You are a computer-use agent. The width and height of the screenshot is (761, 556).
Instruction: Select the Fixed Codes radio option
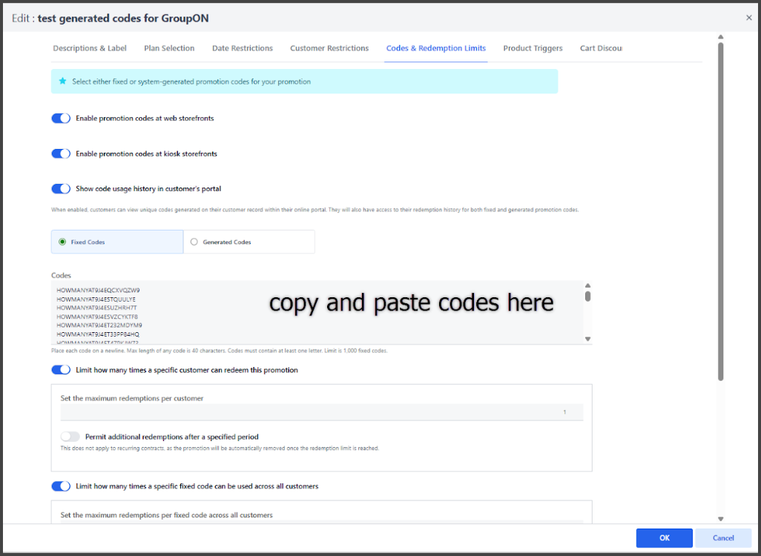[x=62, y=242]
